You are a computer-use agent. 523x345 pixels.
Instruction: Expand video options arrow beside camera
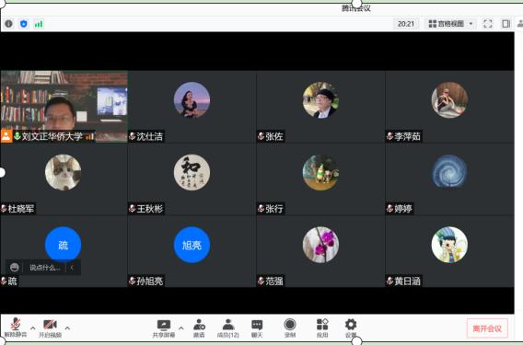tap(67, 328)
